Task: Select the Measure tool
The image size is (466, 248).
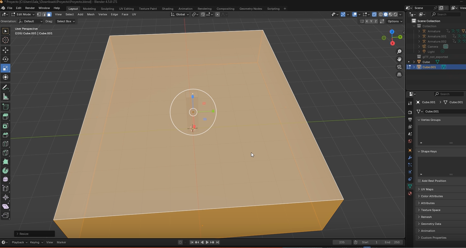Action: [5, 97]
